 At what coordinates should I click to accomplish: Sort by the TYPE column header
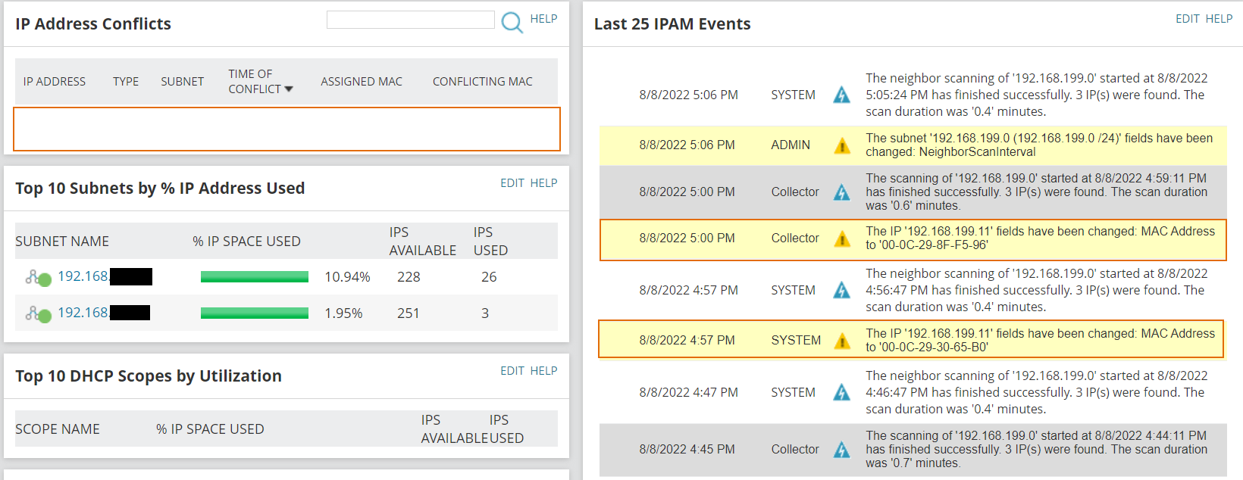(126, 81)
